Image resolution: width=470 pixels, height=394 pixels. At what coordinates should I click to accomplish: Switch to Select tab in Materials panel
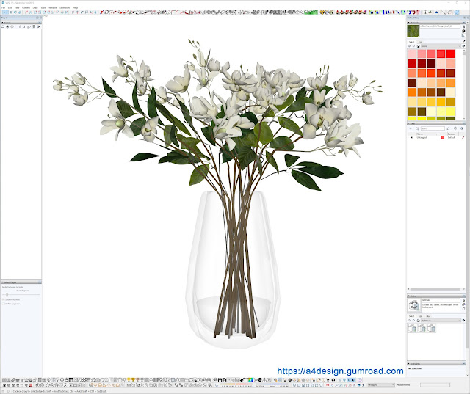click(x=412, y=42)
